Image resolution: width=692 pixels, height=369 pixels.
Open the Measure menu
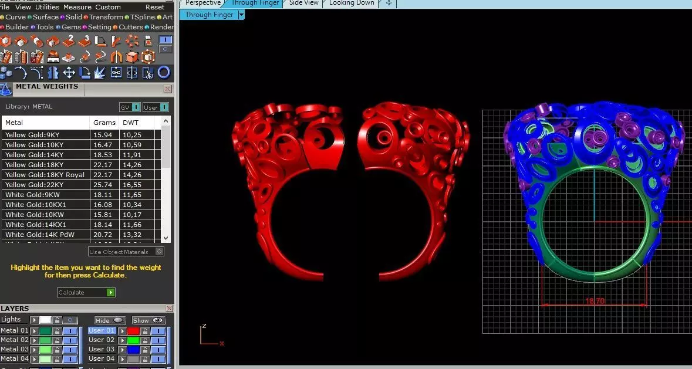77,7
